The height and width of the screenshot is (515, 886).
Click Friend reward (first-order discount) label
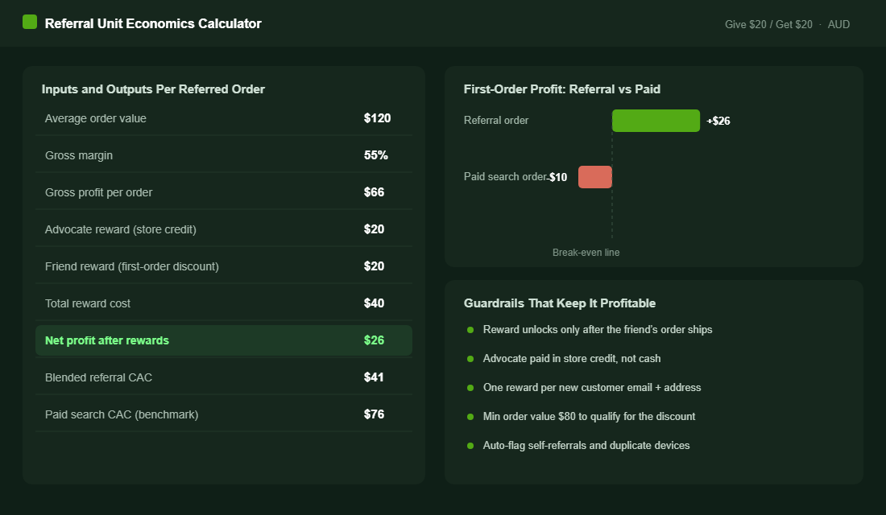click(x=131, y=266)
